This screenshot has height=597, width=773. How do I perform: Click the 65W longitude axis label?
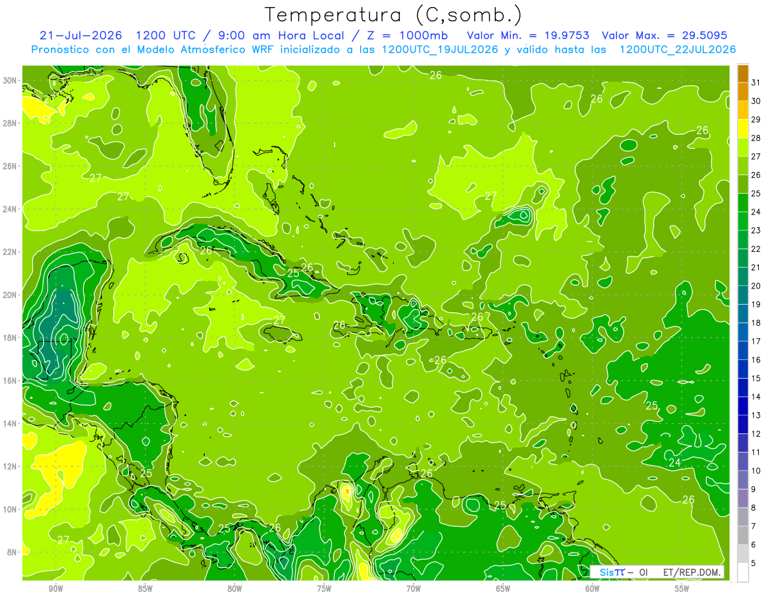click(x=503, y=589)
